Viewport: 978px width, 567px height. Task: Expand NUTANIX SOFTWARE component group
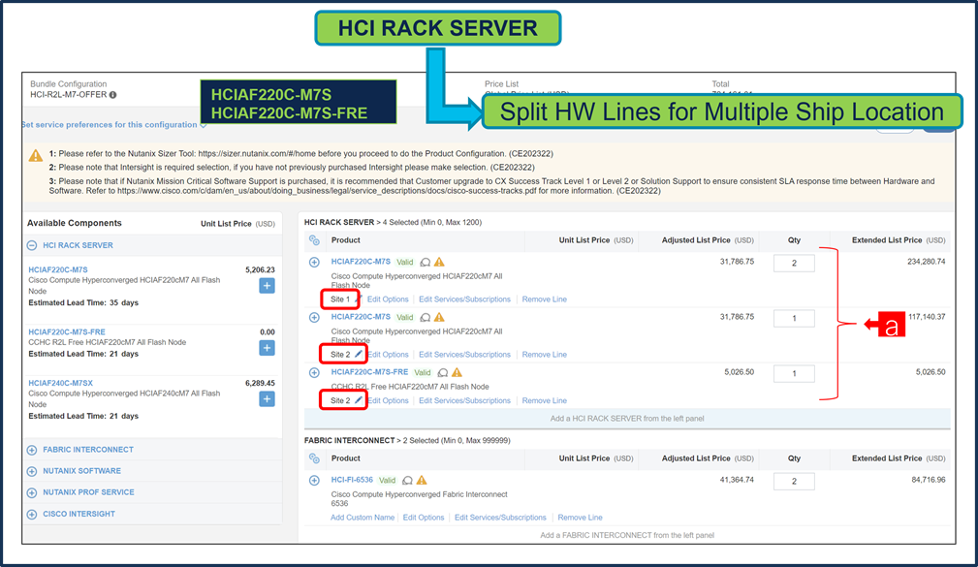tap(32, 472)
